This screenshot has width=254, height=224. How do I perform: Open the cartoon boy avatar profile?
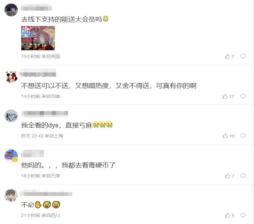(x=11, y=195)
